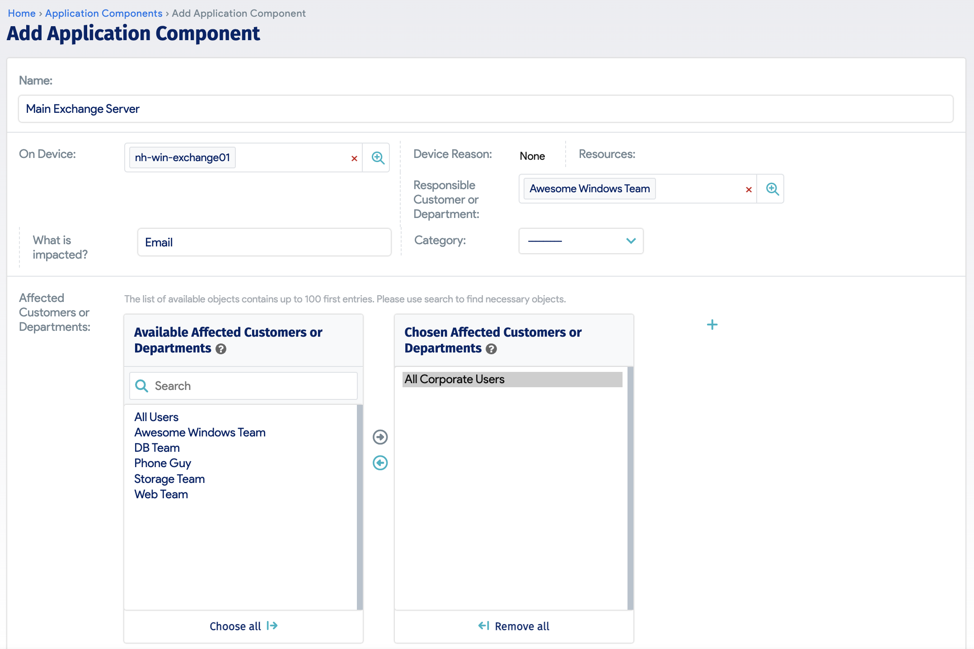The height and width of the screenshot is (649, 974).
Task: Return selected entry to Available list with left arrow
Action: (380, 463)
